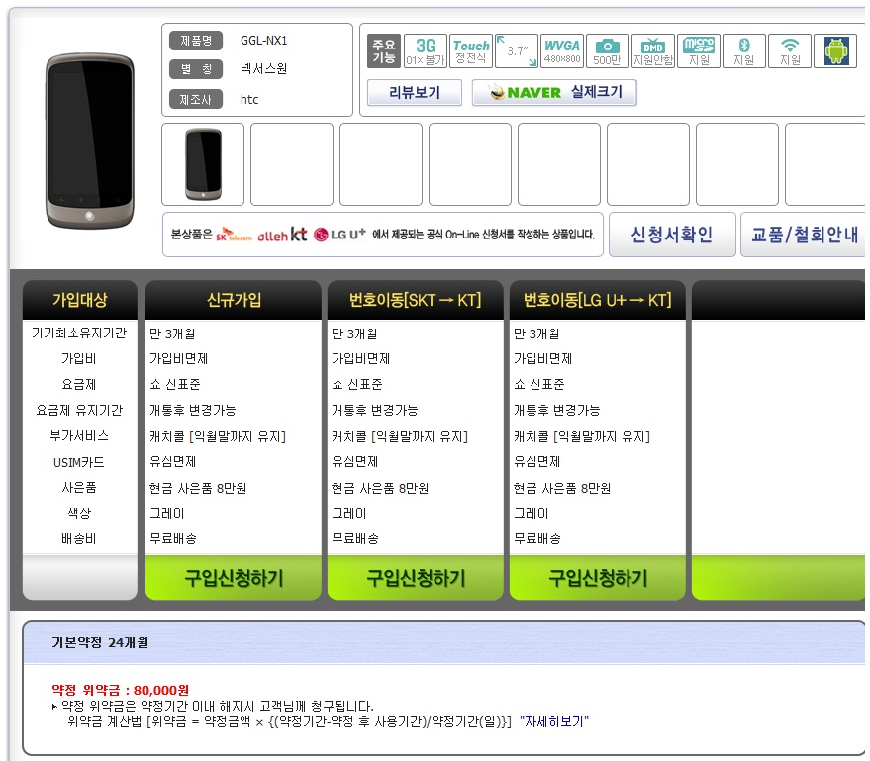Click the Wi-Fi support icon
This screenshot has height=761, width=870.
(790, 51)
